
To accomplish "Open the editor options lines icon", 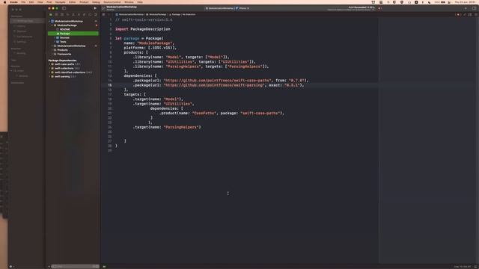I will [x=470, y=14].
